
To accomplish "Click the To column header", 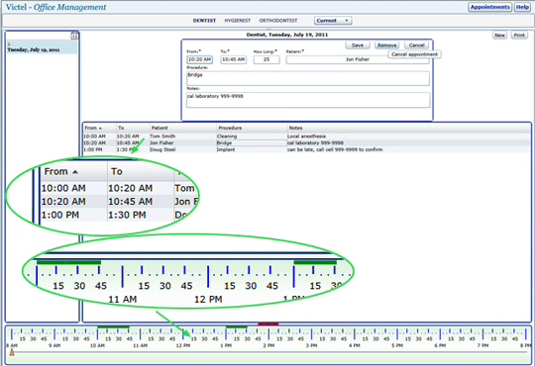I will pos(133,128).
